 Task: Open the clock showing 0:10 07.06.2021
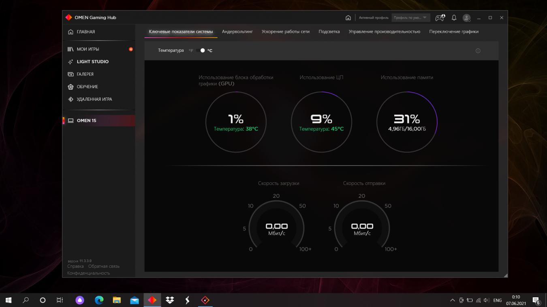click(x=516, y=300)
